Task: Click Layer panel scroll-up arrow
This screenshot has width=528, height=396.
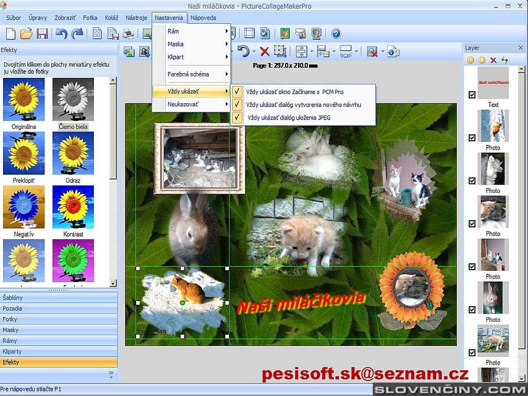Action: [522, 70]
